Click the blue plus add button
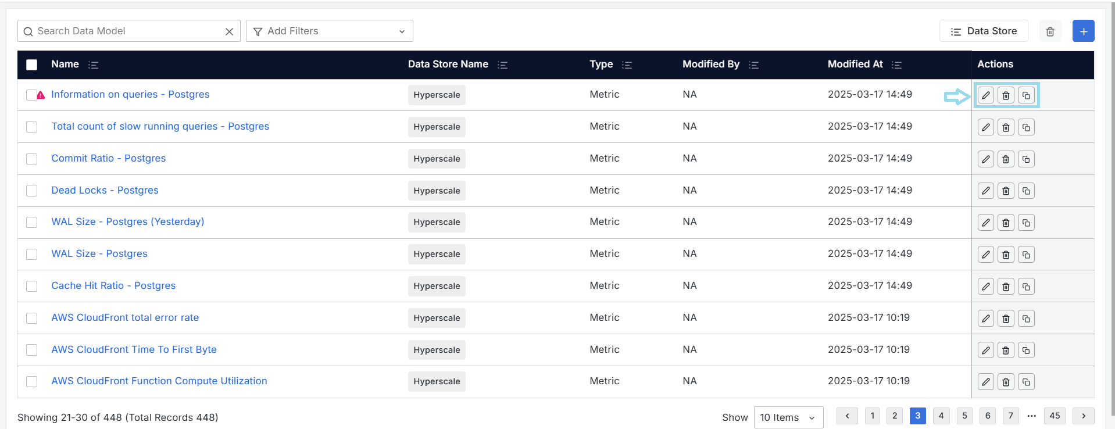 1083,31
